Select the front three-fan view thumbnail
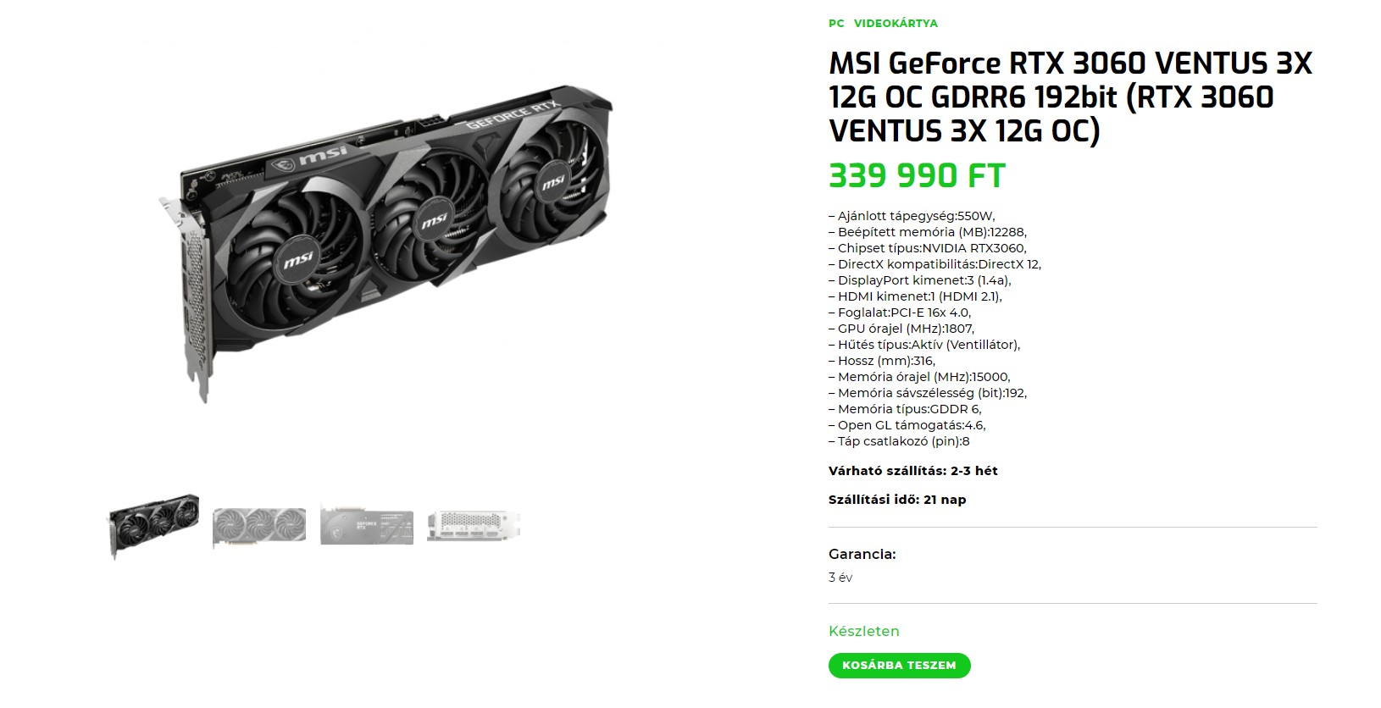This screenshot has width=1381, height=708. click(259, 526)
